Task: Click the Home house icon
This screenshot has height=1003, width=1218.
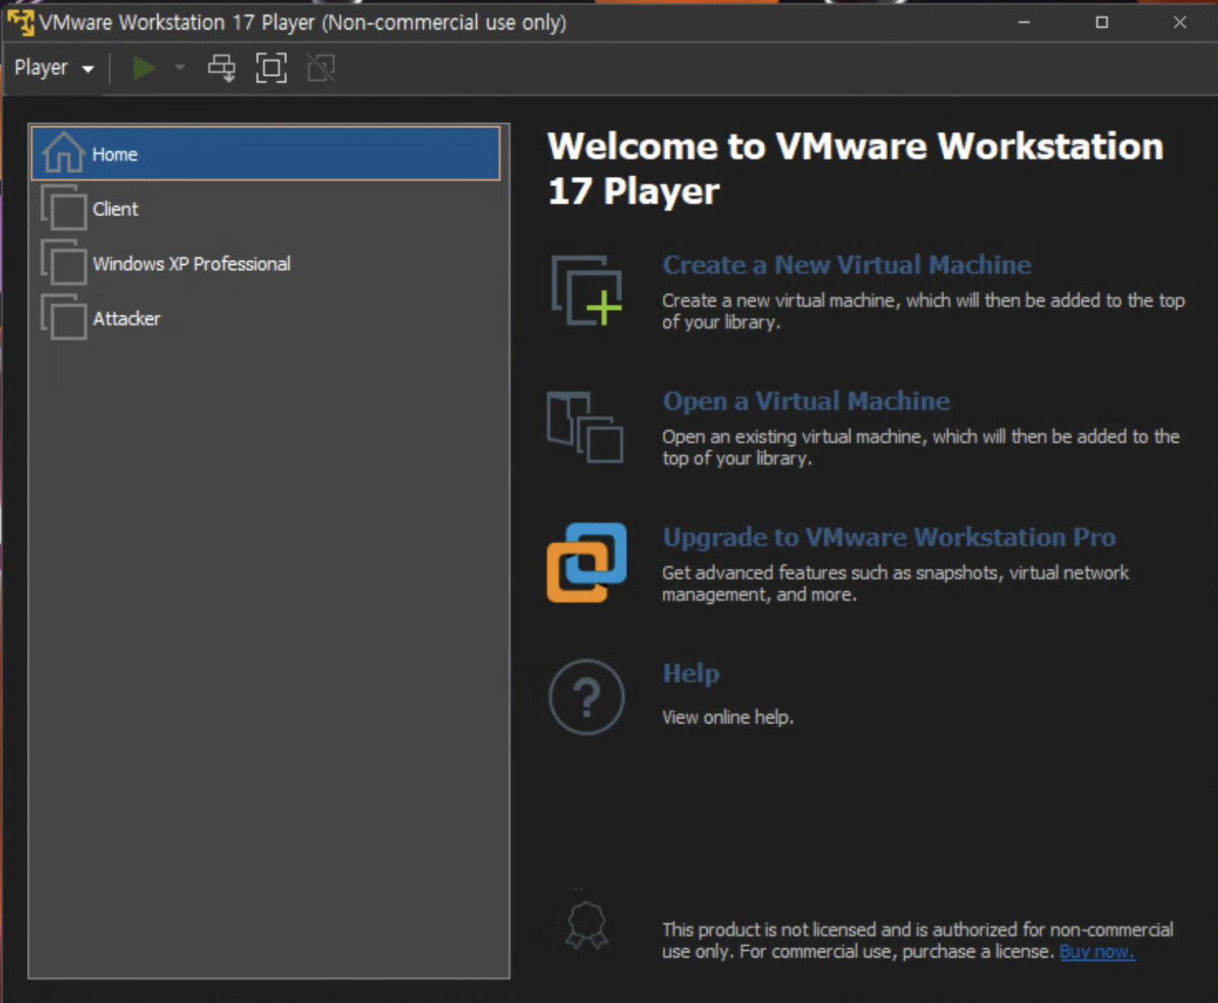Action: 64,152
